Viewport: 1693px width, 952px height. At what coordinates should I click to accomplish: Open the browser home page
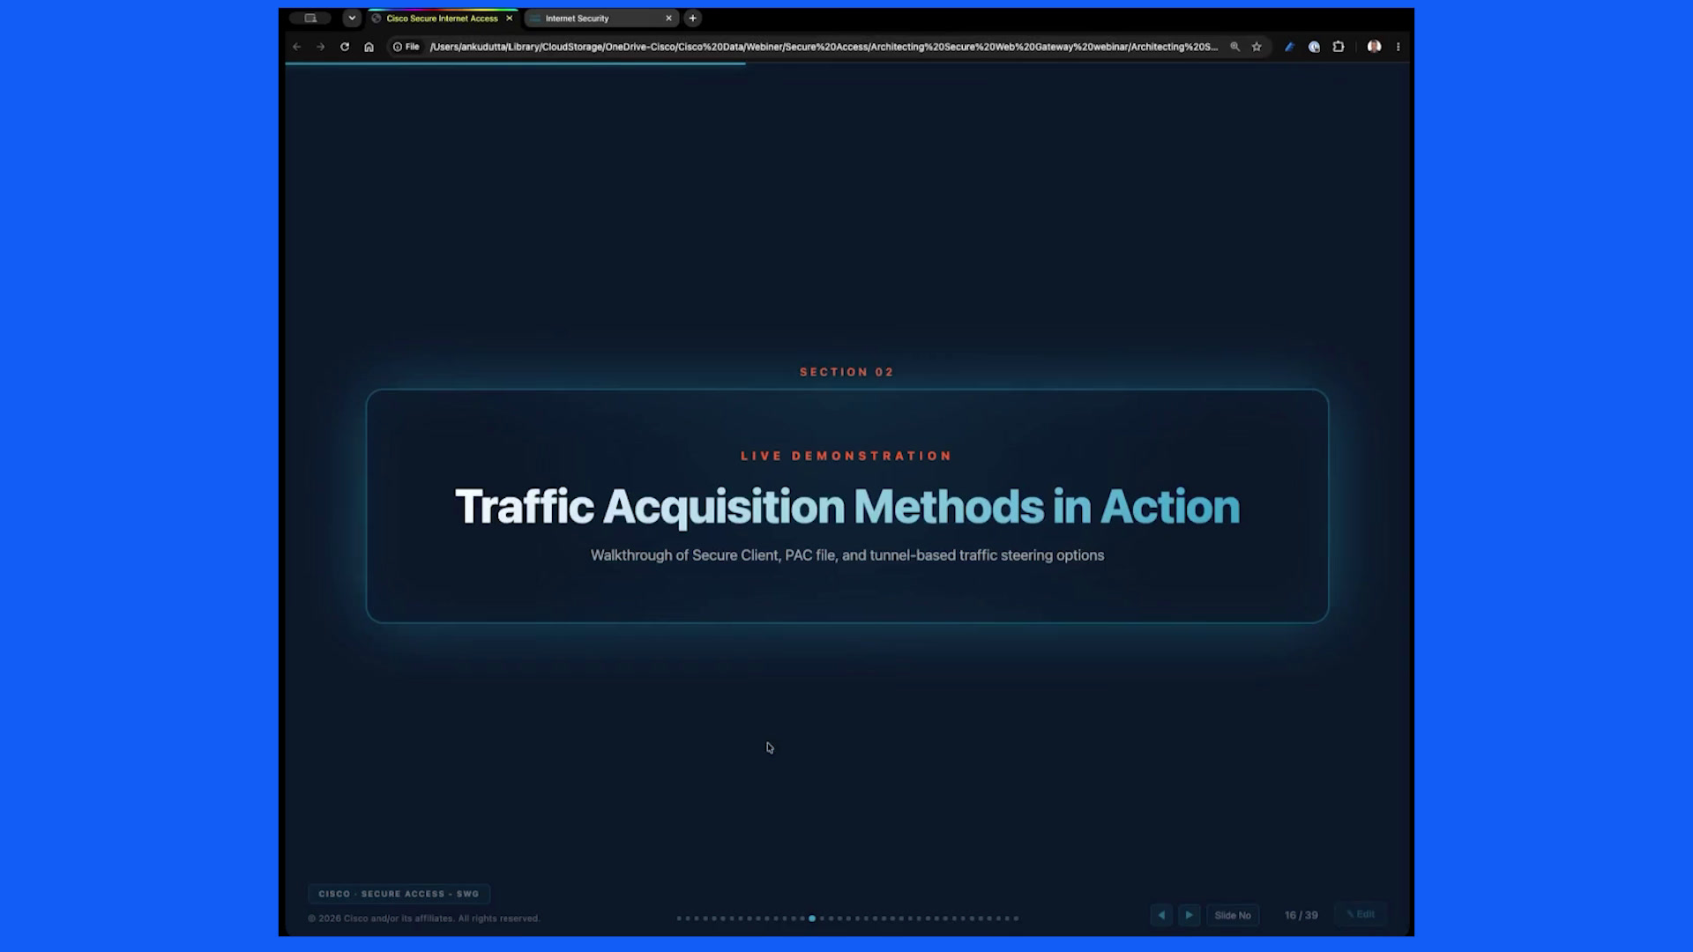pyautogui.click(x=369, y=47)
